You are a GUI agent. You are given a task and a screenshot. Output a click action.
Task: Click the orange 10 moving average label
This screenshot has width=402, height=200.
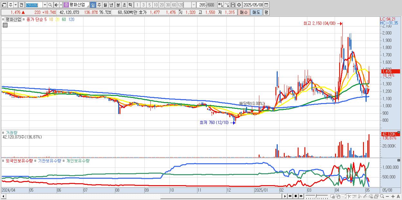click(x=51, y=19)
